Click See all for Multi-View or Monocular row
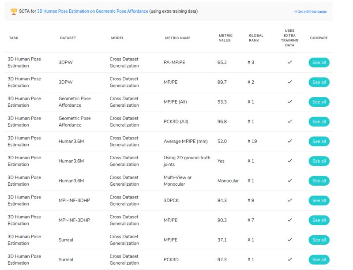Viewport: 353px width, 270px height. (x=319, y=181)
